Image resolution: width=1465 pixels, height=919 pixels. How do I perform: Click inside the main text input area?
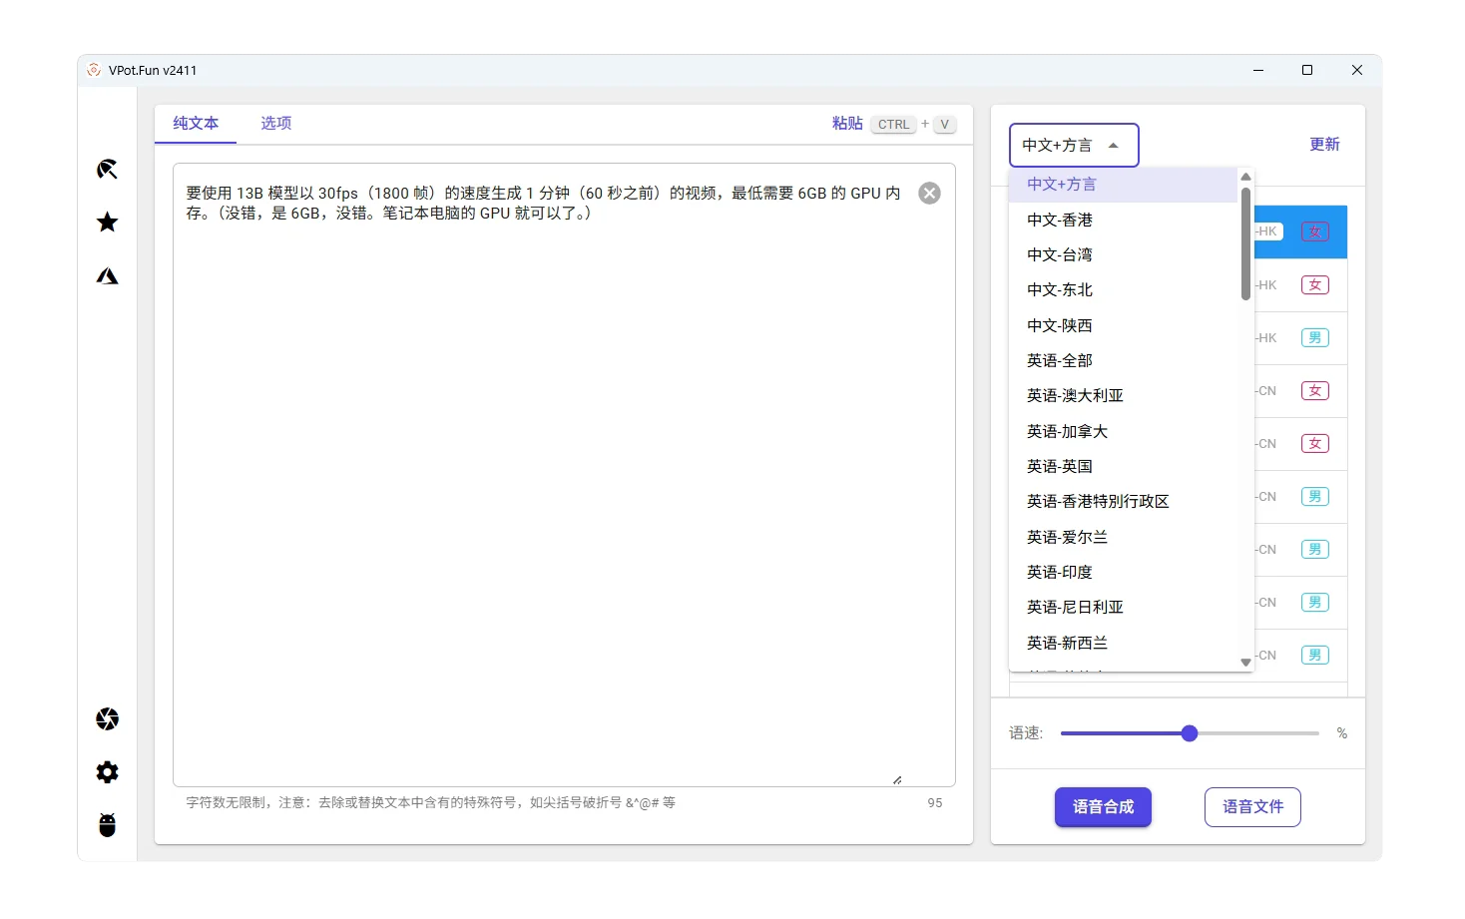click(x=564, y=475)
